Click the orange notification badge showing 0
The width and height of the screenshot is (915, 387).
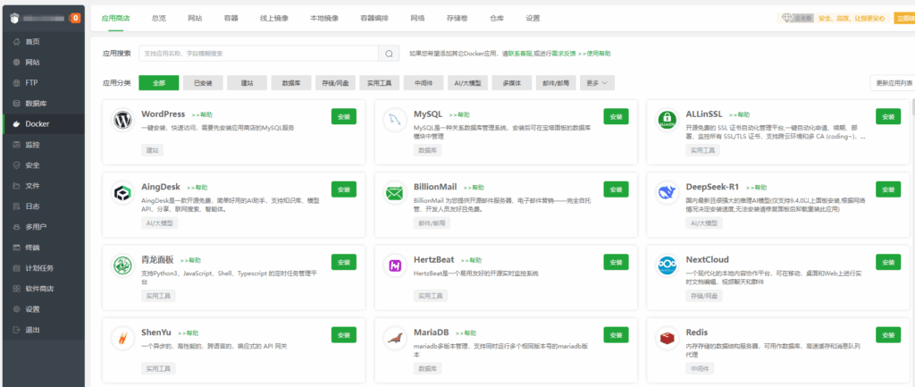75,18
